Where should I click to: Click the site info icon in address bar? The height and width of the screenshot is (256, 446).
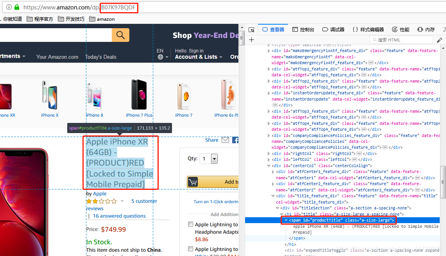click(x=9, y=7)
